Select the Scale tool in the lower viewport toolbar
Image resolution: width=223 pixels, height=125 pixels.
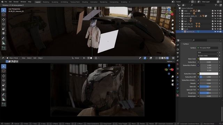[x=3, y=85]
